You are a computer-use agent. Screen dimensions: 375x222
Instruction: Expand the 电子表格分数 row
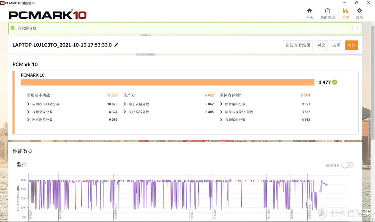(125, 104)
